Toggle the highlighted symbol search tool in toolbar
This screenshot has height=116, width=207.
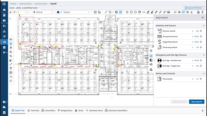121,12
